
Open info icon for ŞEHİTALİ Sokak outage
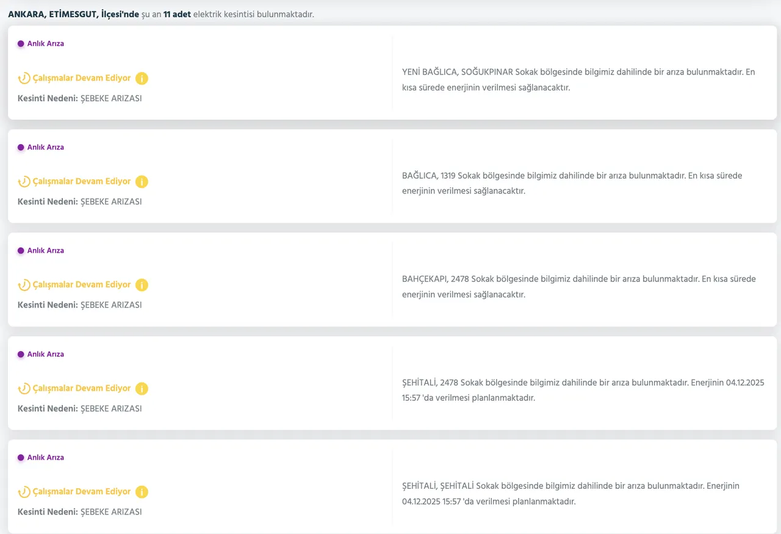tap(142, 492)
